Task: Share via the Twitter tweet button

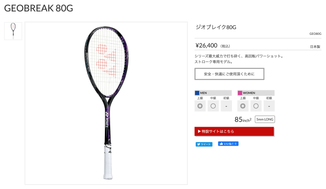Action: (x=204, y=144)
